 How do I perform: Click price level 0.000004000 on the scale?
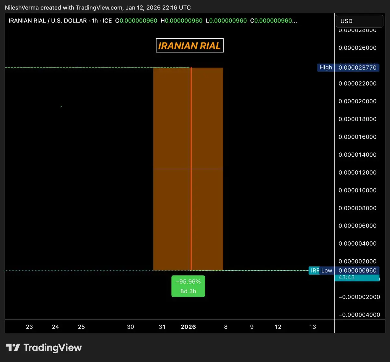[357, 244]
